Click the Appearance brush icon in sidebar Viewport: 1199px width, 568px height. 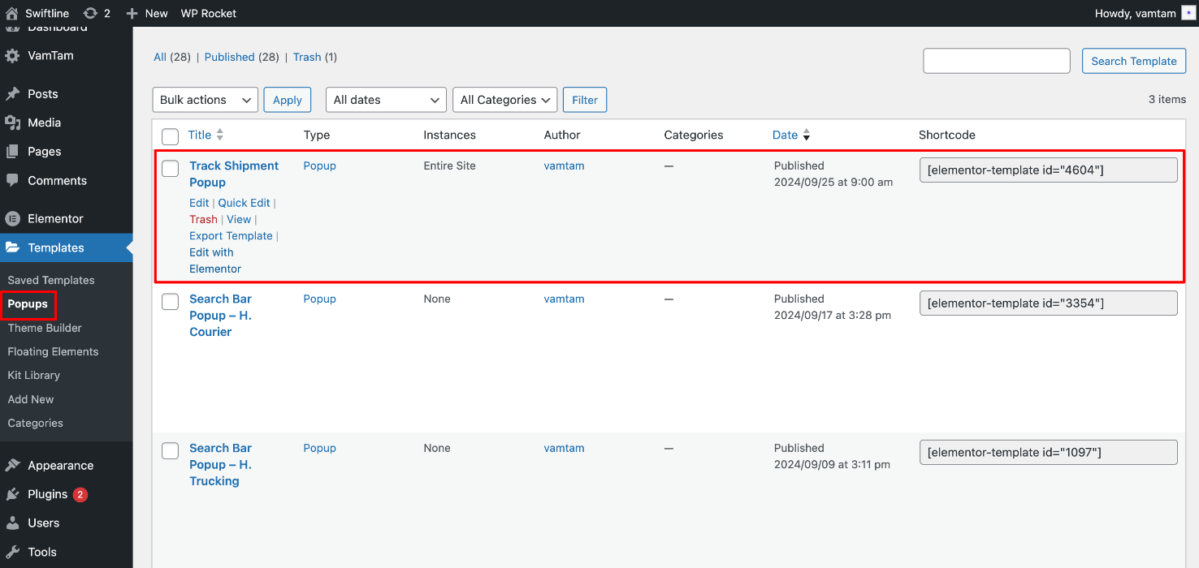pyautogui.click(x=12, y=466)
